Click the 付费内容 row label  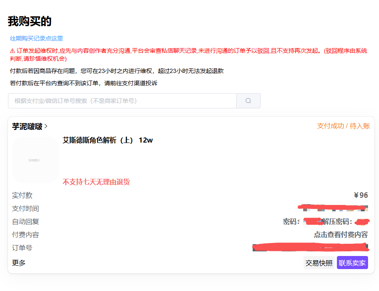pyautogui.click(x=25, y=234)
